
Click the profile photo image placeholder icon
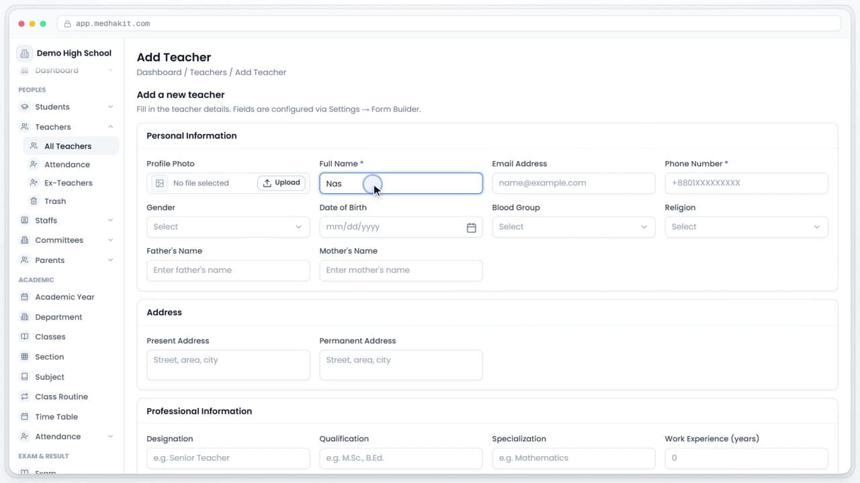click(159, 183)
